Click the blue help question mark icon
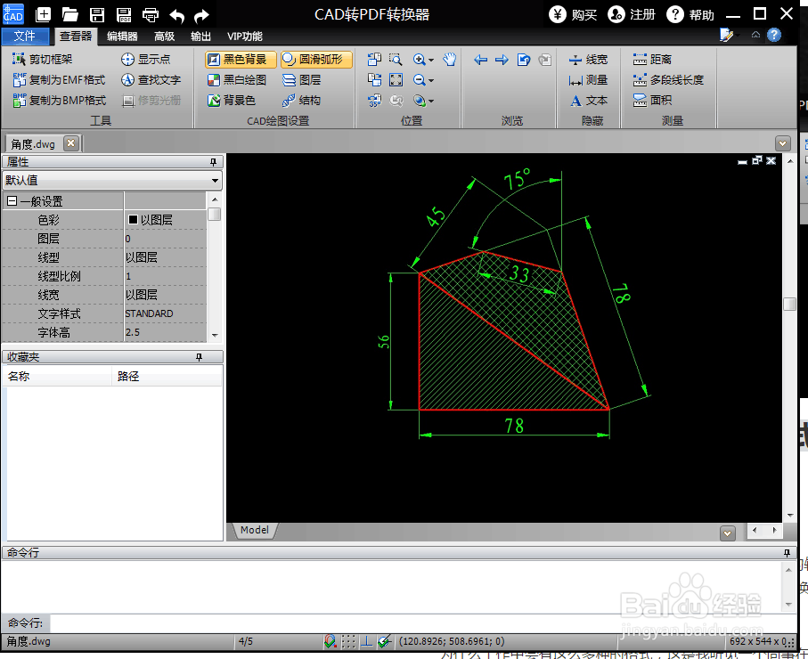This screenshot has width=808, height=659. coord(773,35)
